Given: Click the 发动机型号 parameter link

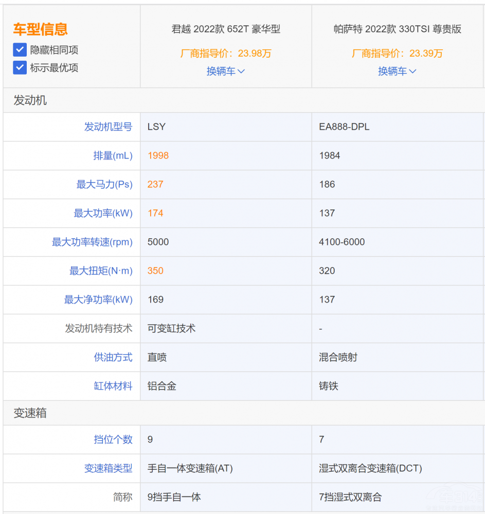Looking at the screenshot, I should click(x=109, y=127).
